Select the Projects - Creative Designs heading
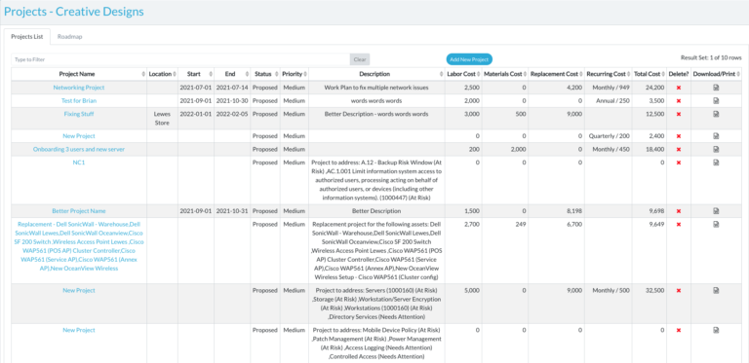Screen dimensions: 749x363 [x=74, y=12]
